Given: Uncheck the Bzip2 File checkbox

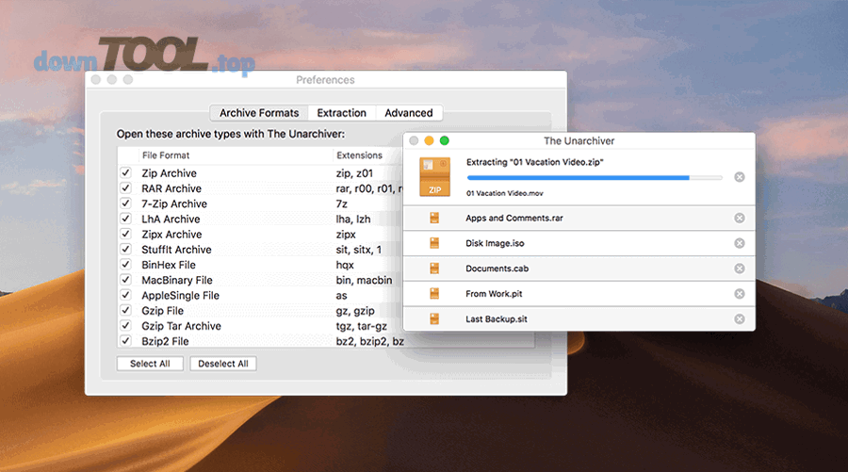Looking at the screenshot, I should pos(125,341).
